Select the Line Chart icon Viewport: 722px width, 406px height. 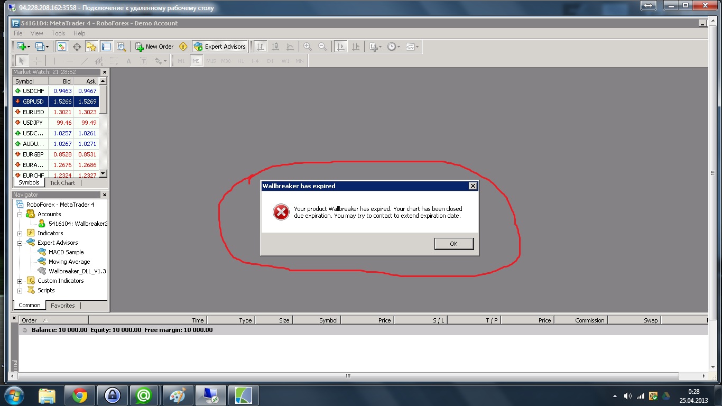(290, 47)
